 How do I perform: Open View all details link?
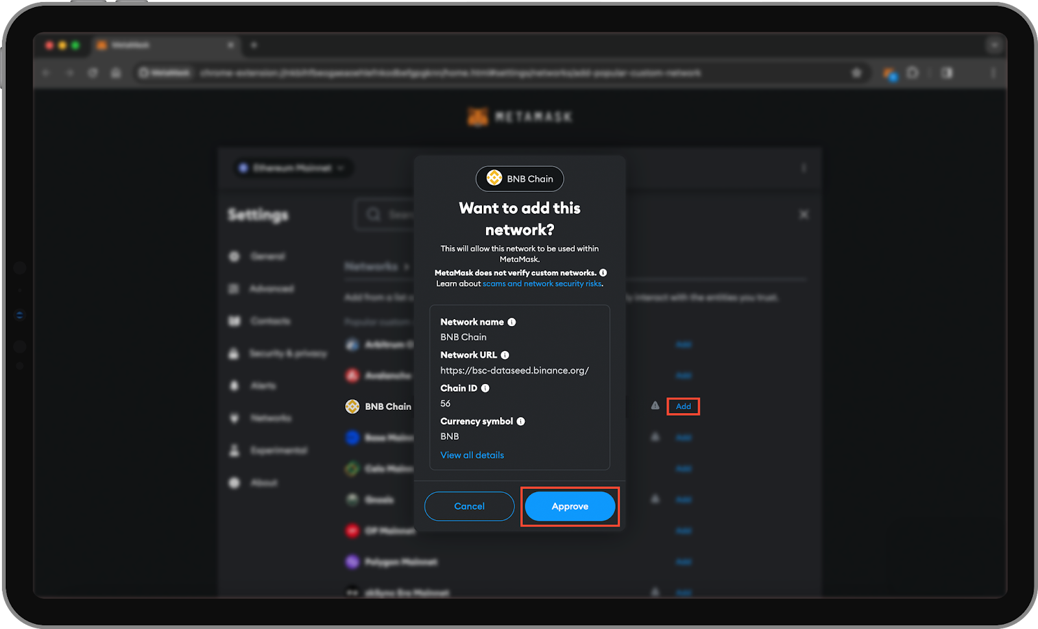tap(472, 455)
